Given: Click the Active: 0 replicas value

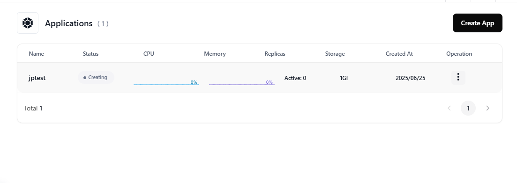Looking at the screenshot, I should pyautogui.click(x=295, y=78).
